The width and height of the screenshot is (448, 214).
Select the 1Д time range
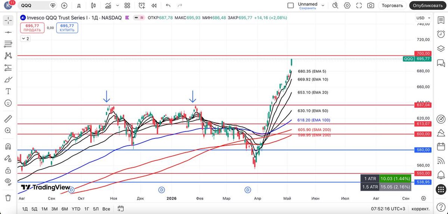[x=25, y=208]
